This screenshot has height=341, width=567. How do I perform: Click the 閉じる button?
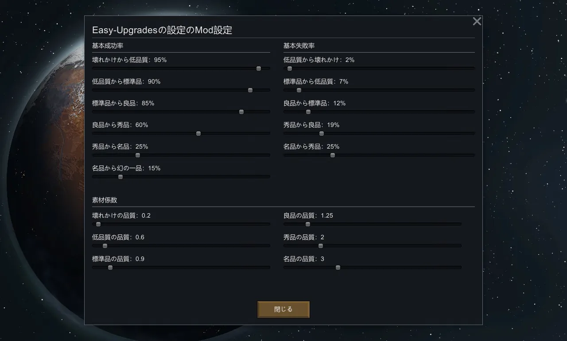[x=283, y=310]
